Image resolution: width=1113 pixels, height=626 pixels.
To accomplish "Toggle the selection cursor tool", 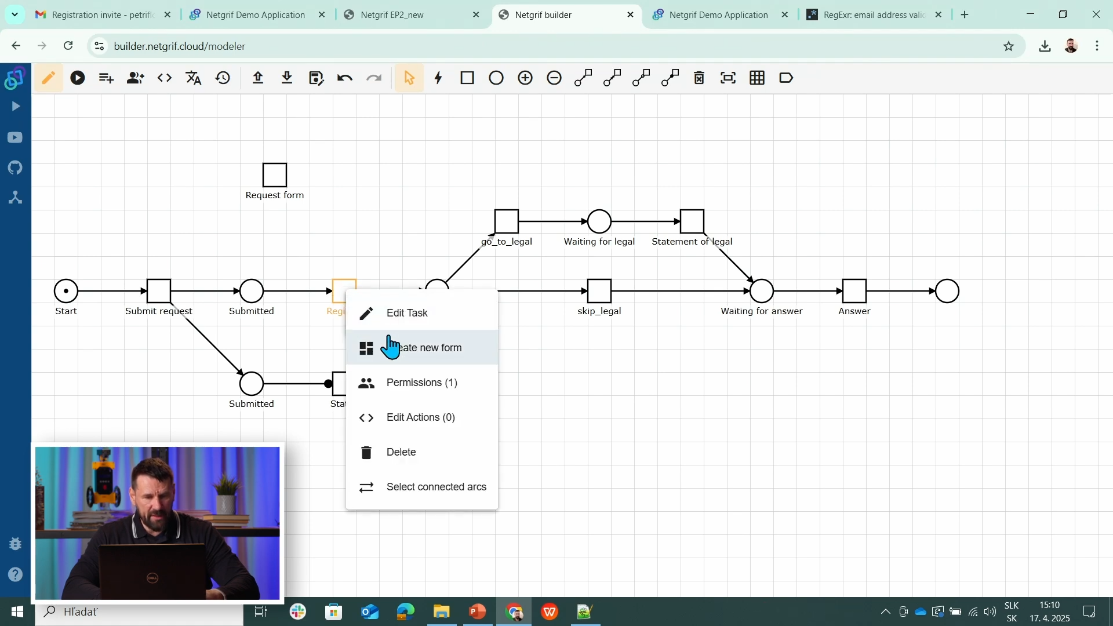I will (410, 78).
